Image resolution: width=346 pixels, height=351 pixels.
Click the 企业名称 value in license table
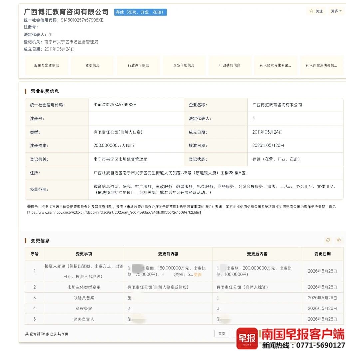(277, 105)
